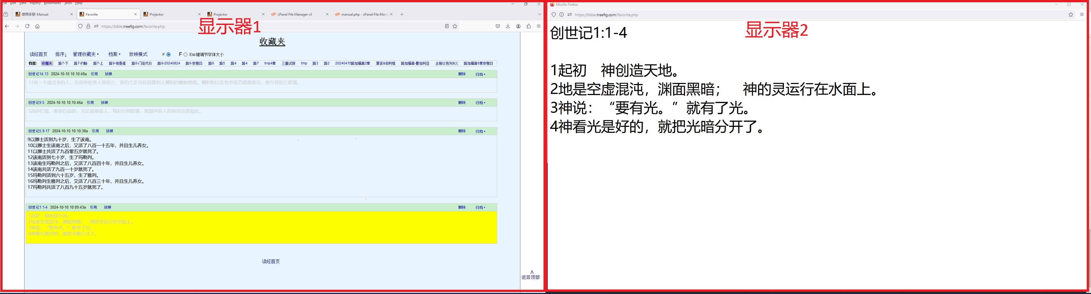This screenshot has height=294, width=1091.
Task: Click Save to Pocket icon
Action: [498, 26]
